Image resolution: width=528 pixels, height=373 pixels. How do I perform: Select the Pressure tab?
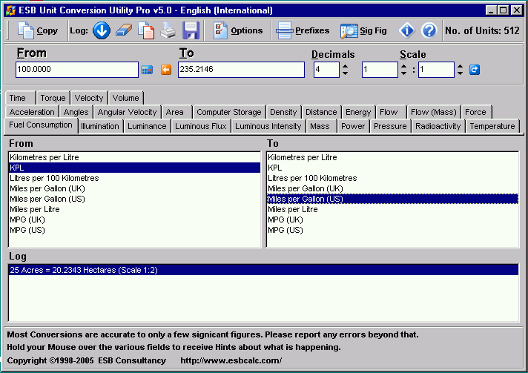pyautogui.click(x=390, y=126)
